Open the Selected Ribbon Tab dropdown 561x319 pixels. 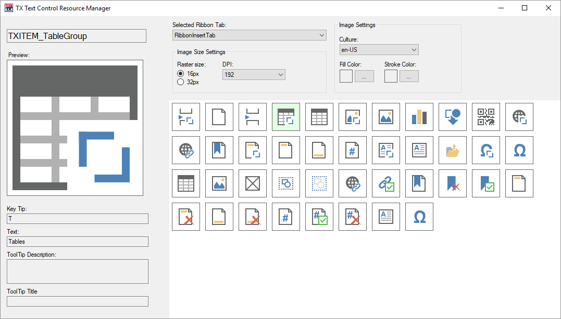250,35
